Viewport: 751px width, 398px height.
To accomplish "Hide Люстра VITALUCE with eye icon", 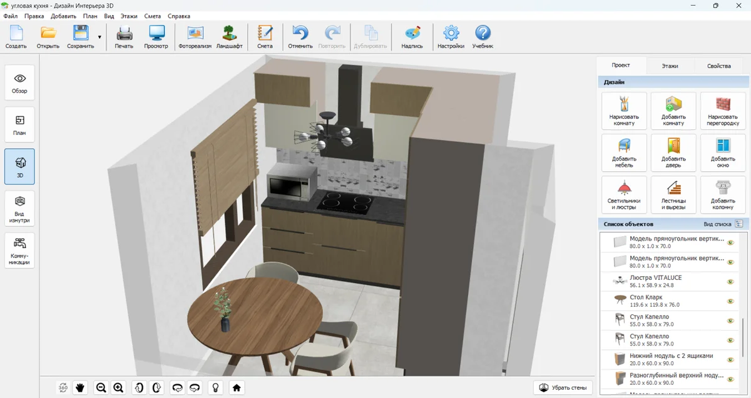I will 730,282.
